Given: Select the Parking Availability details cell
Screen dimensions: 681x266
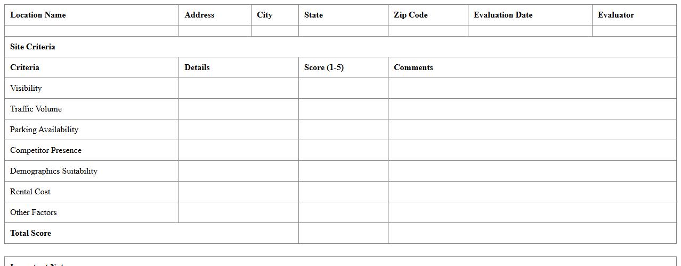Looking at the screenshot, I should 238,130.
